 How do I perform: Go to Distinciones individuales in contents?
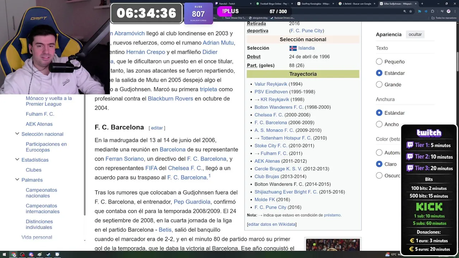click(x=39, y=224)
